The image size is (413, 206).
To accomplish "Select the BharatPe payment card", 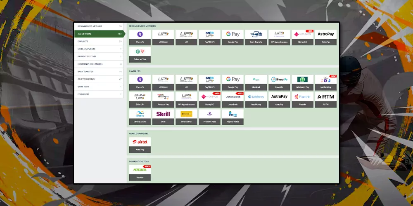I will click(x=279, y=83).
